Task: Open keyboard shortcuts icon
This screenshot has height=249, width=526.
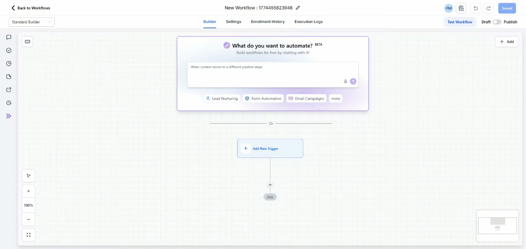Action: coord(28,41)
